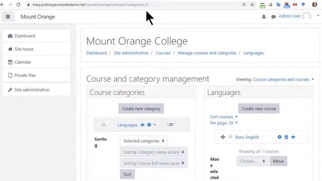Viewport: 322px width, 181px height.
Task: Click the Languages course count icon
Action: coord(170,125)
